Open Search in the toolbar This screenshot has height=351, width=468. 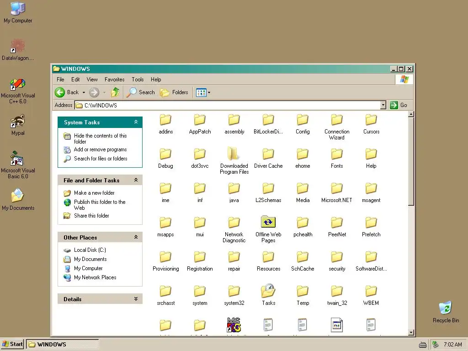[x=140, y=92]
